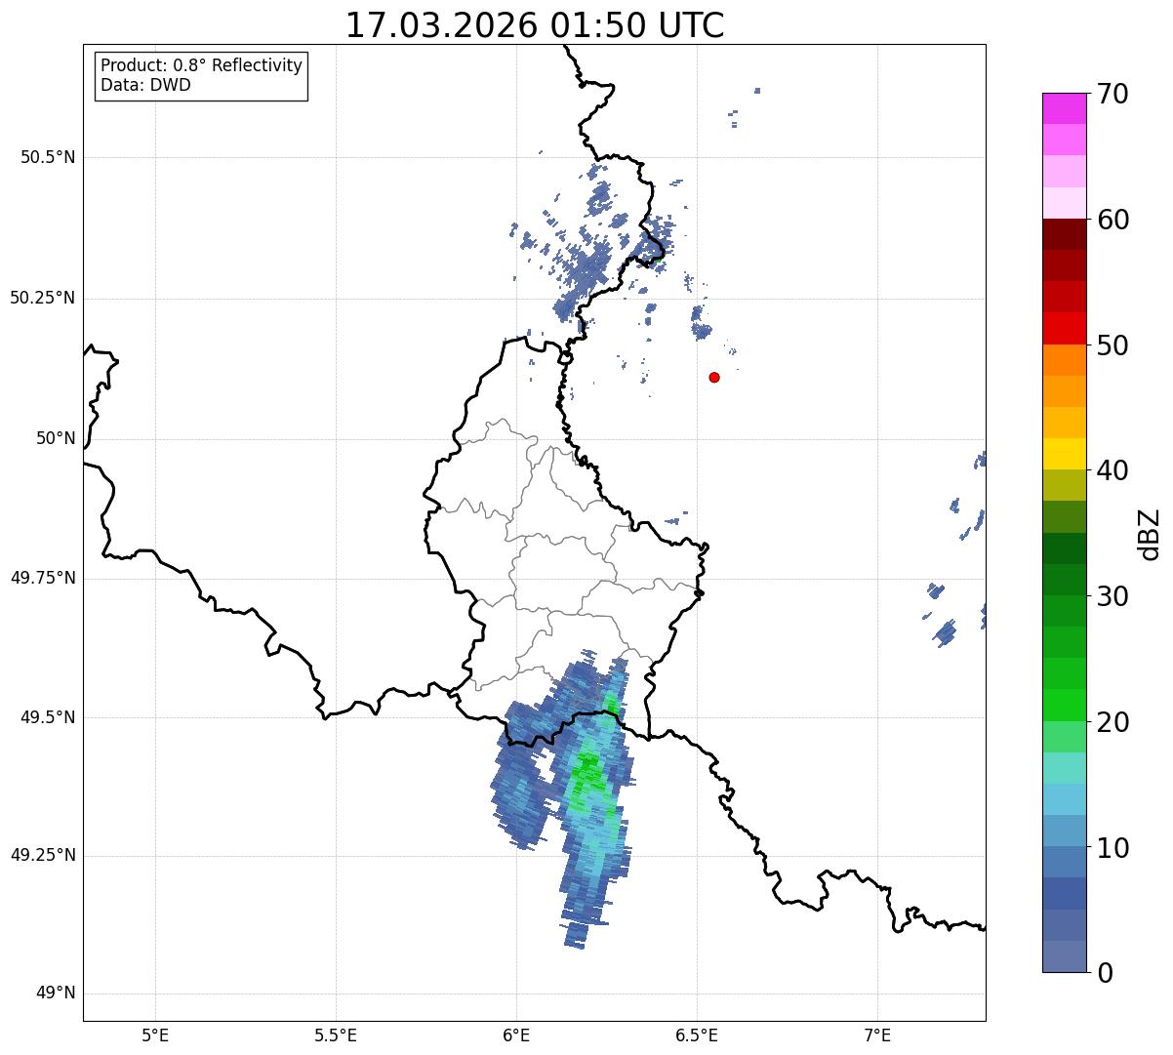Click the red station marker dot
1173x1055 pixels.
click(x=714, y=377)
